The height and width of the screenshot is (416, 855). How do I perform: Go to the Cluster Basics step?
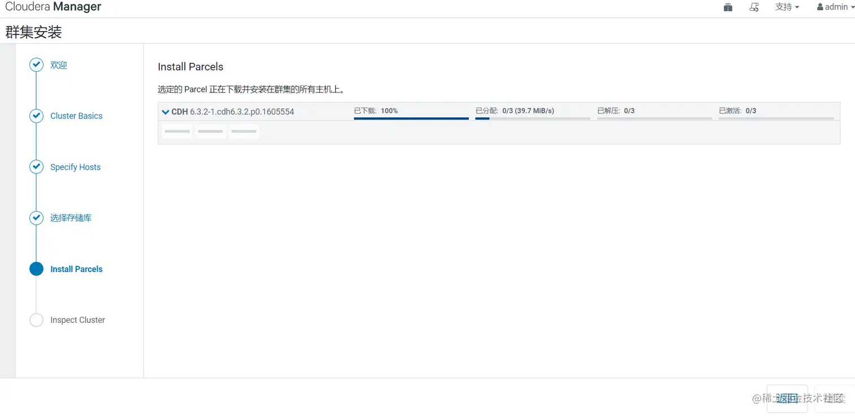click(x=76, y=116)
